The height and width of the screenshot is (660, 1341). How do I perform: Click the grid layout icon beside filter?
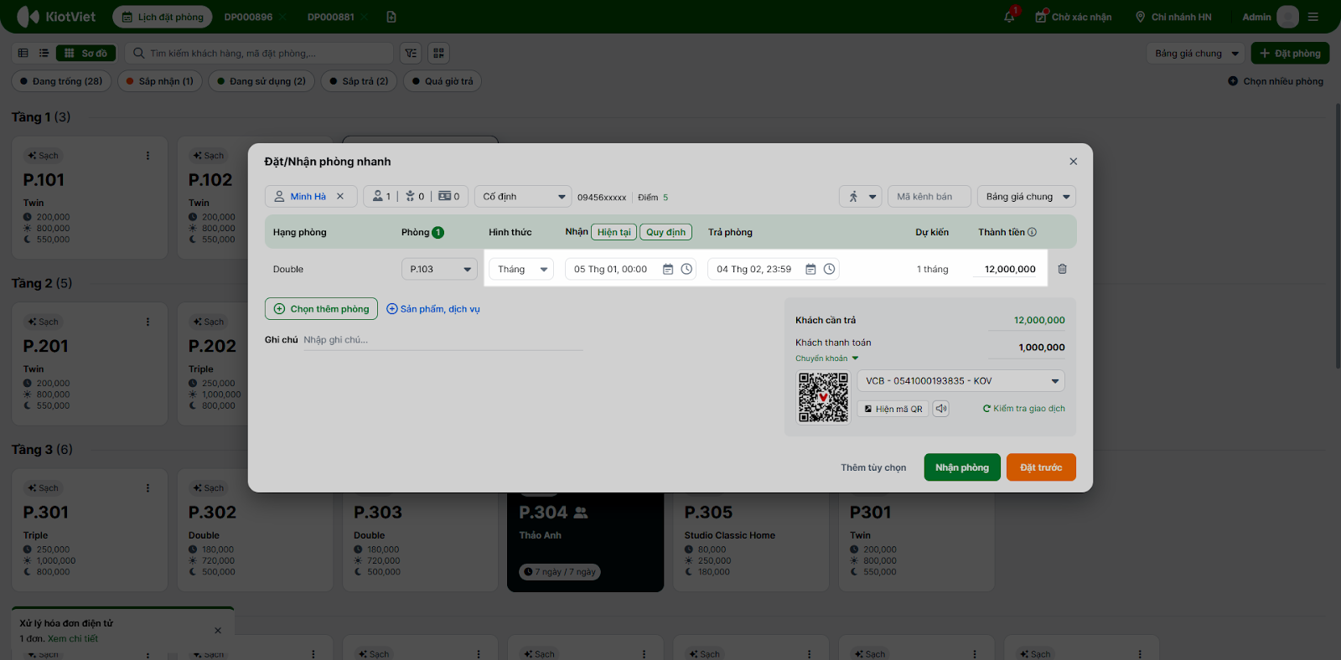click(x=438, y=54)
